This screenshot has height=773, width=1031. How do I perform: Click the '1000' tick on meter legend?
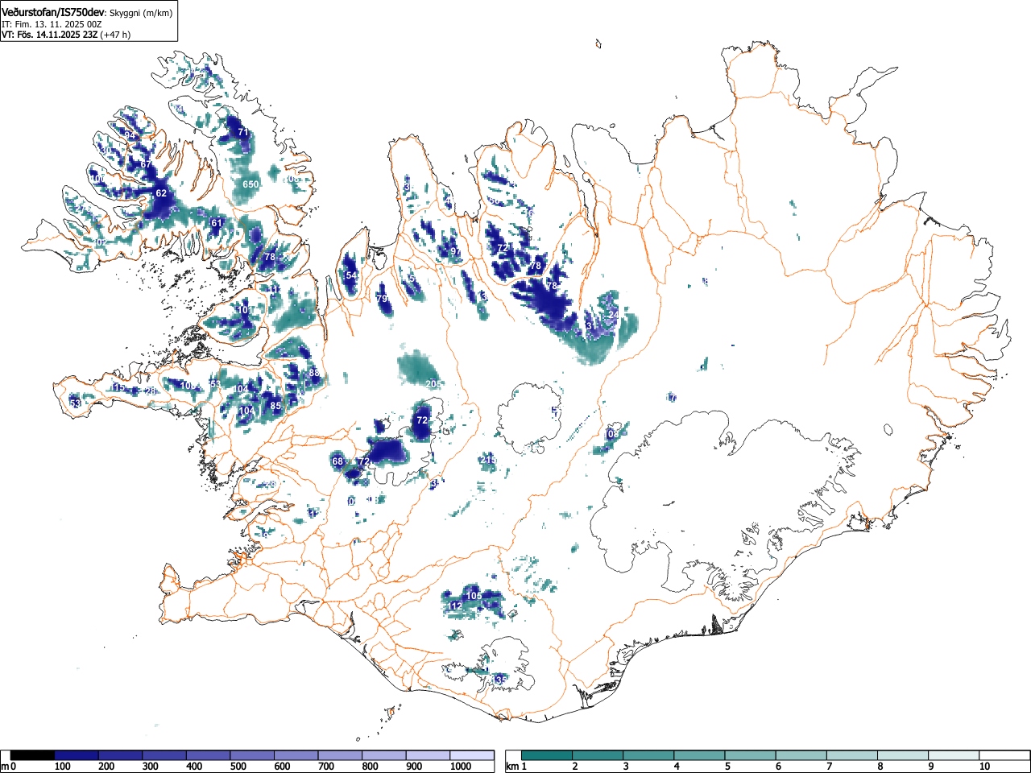pos(461,767)
